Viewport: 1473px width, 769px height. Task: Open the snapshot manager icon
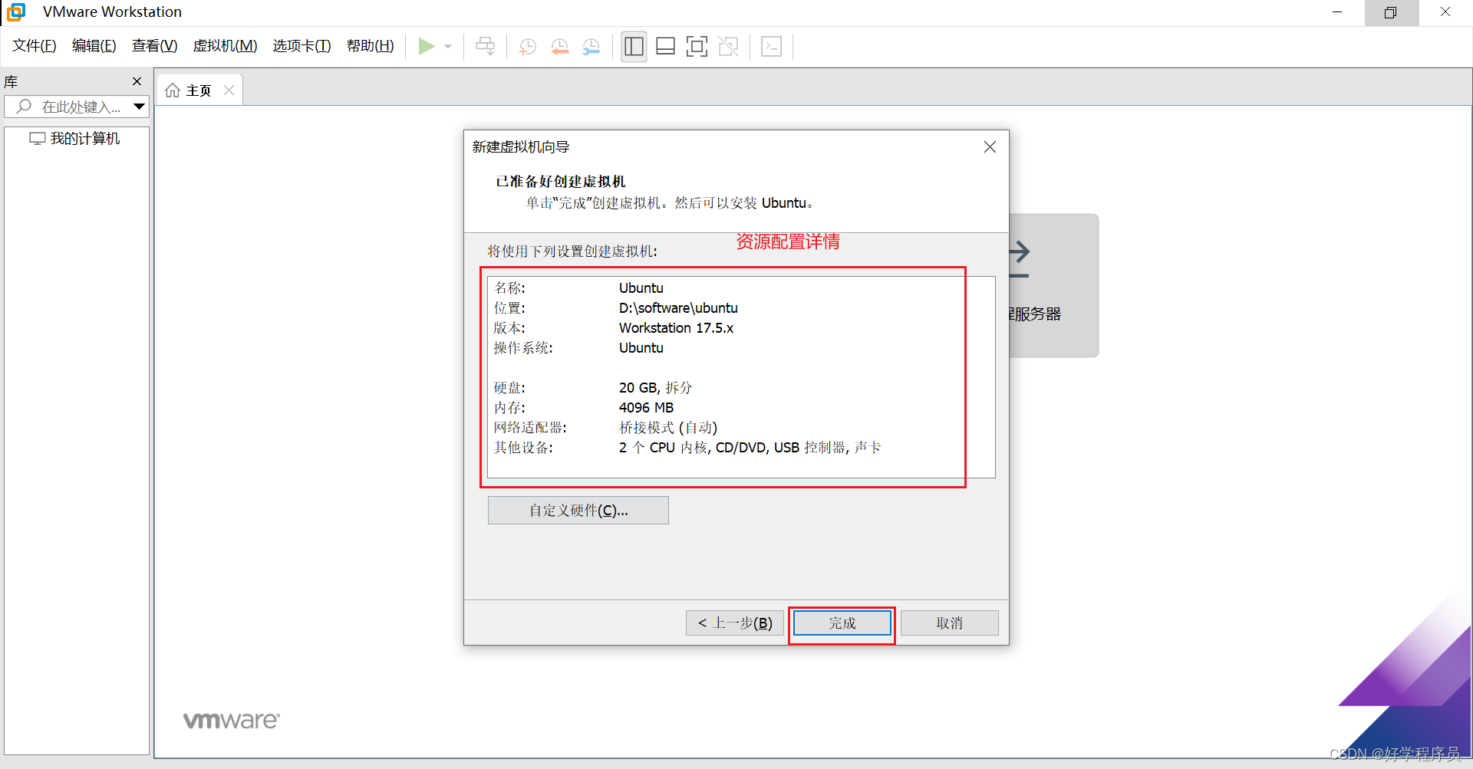coord(592,47)
